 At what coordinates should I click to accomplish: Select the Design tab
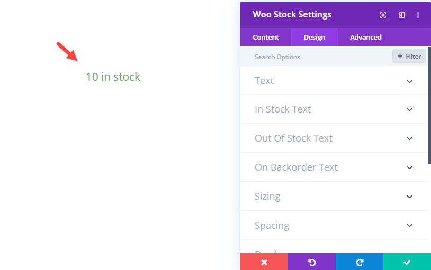pos(315,37)
